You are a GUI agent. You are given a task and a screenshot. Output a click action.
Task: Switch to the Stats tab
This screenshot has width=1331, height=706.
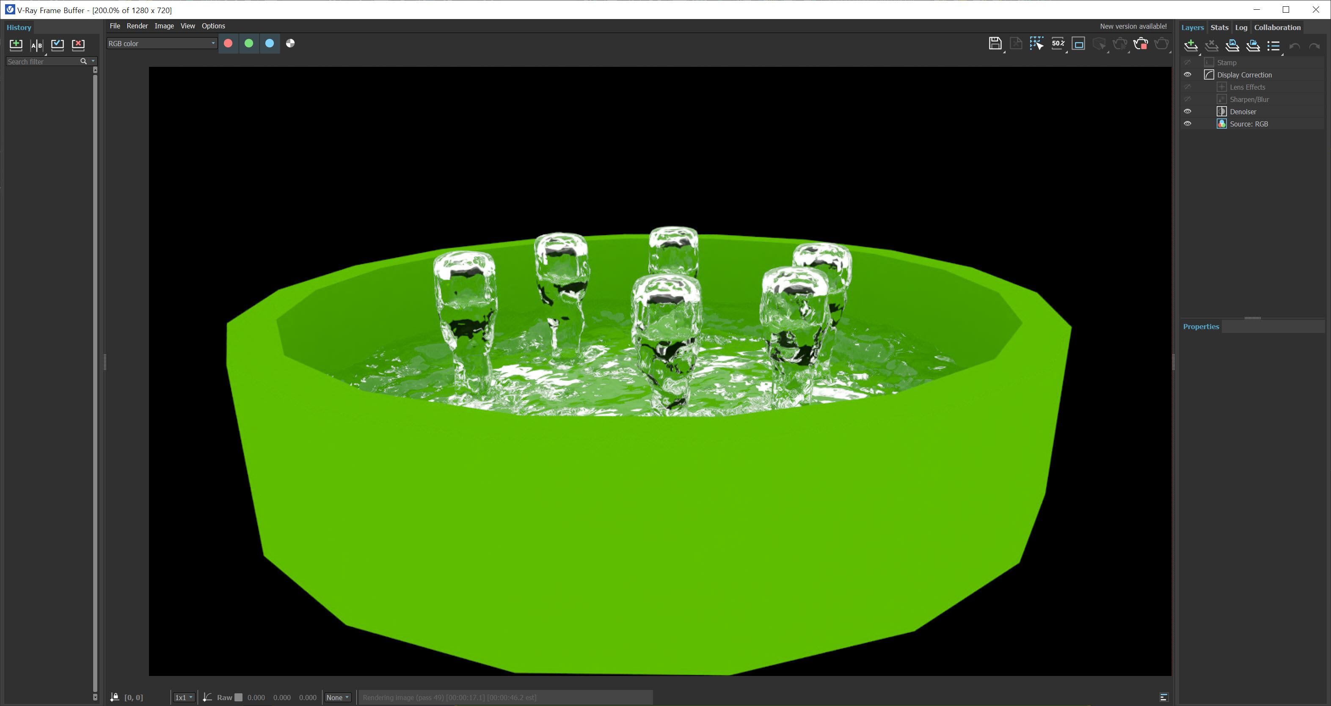click(1219, 27)
